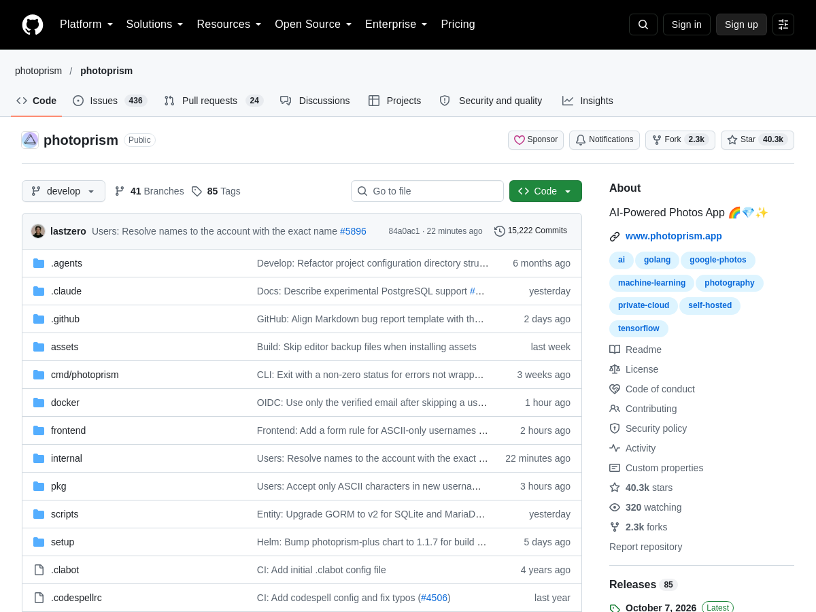Expand the Resources menu
Image resolution: width=816 pixels, height=612 pixels.
click(x=229, y=24)
